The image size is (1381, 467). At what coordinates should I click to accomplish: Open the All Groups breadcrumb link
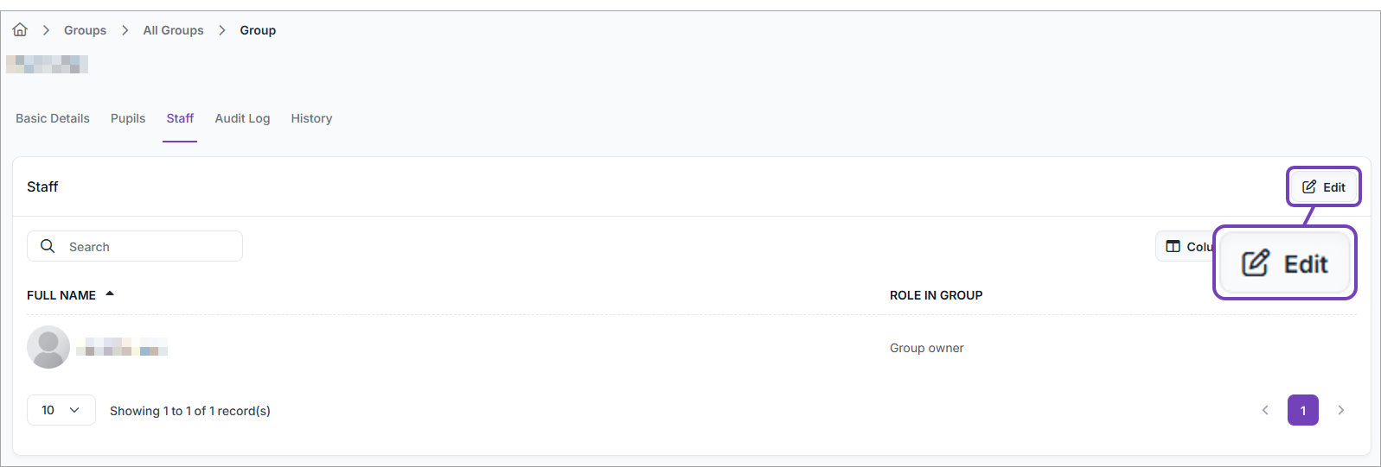(173, 30)
